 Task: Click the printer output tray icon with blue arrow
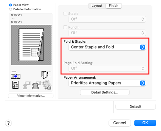point(15,75)
